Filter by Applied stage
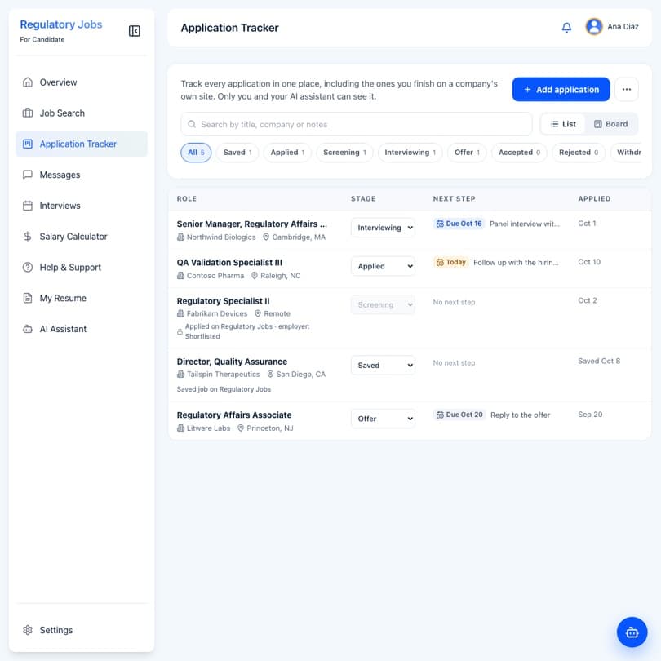 [287, 152]
